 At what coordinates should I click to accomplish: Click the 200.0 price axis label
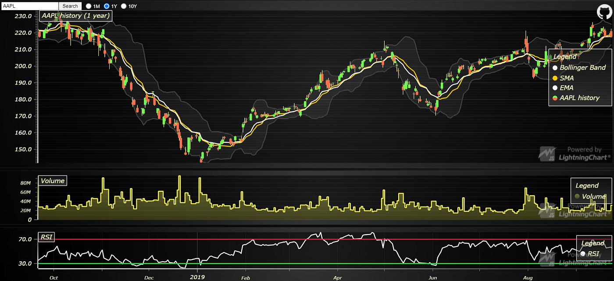pyautogui.click(x=23, y=66)
